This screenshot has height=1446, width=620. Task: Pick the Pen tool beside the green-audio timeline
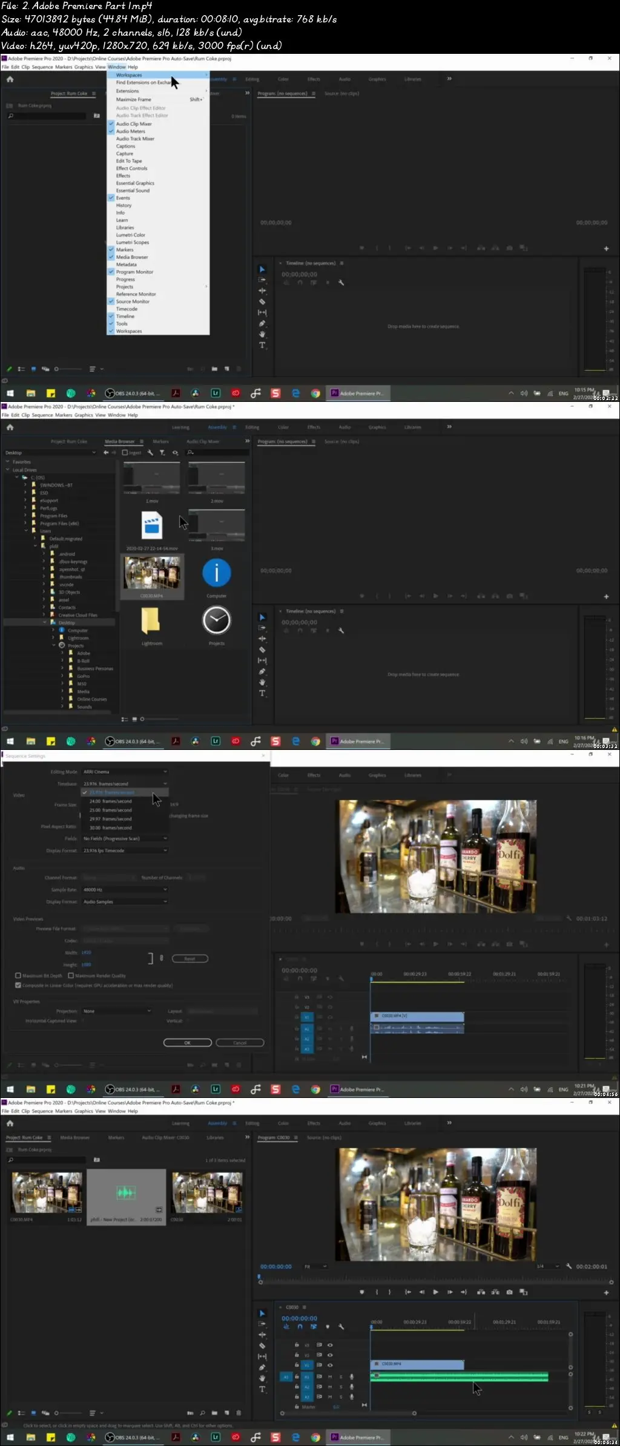point(262,1367)
